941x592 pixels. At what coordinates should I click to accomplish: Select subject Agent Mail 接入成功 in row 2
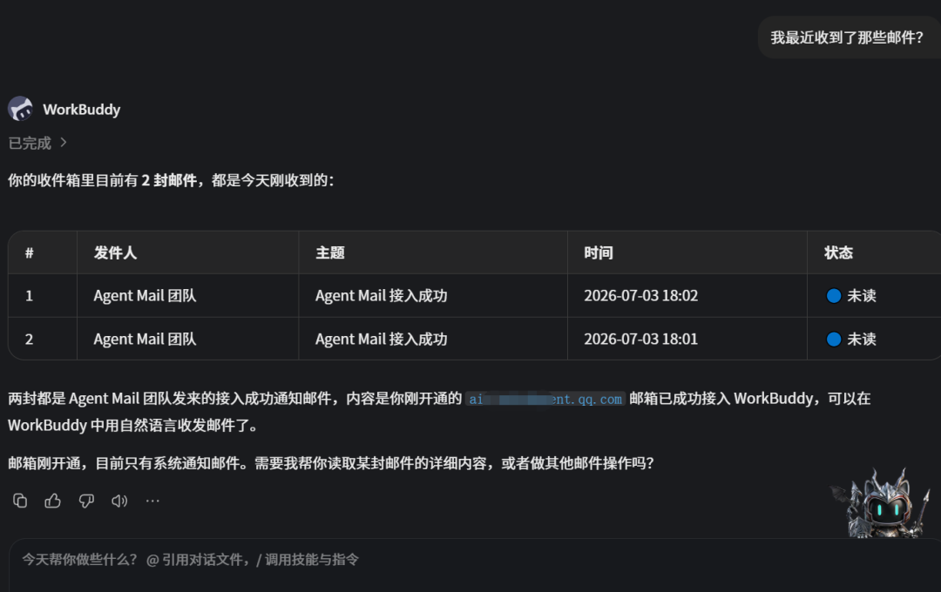click(x=381, y=339)
